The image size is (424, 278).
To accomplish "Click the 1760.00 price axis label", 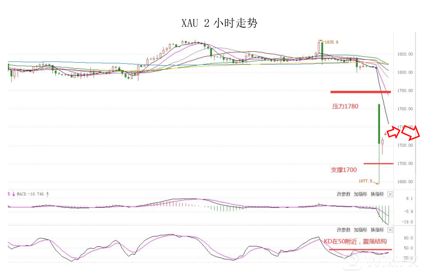I will [x=405, y=109].
